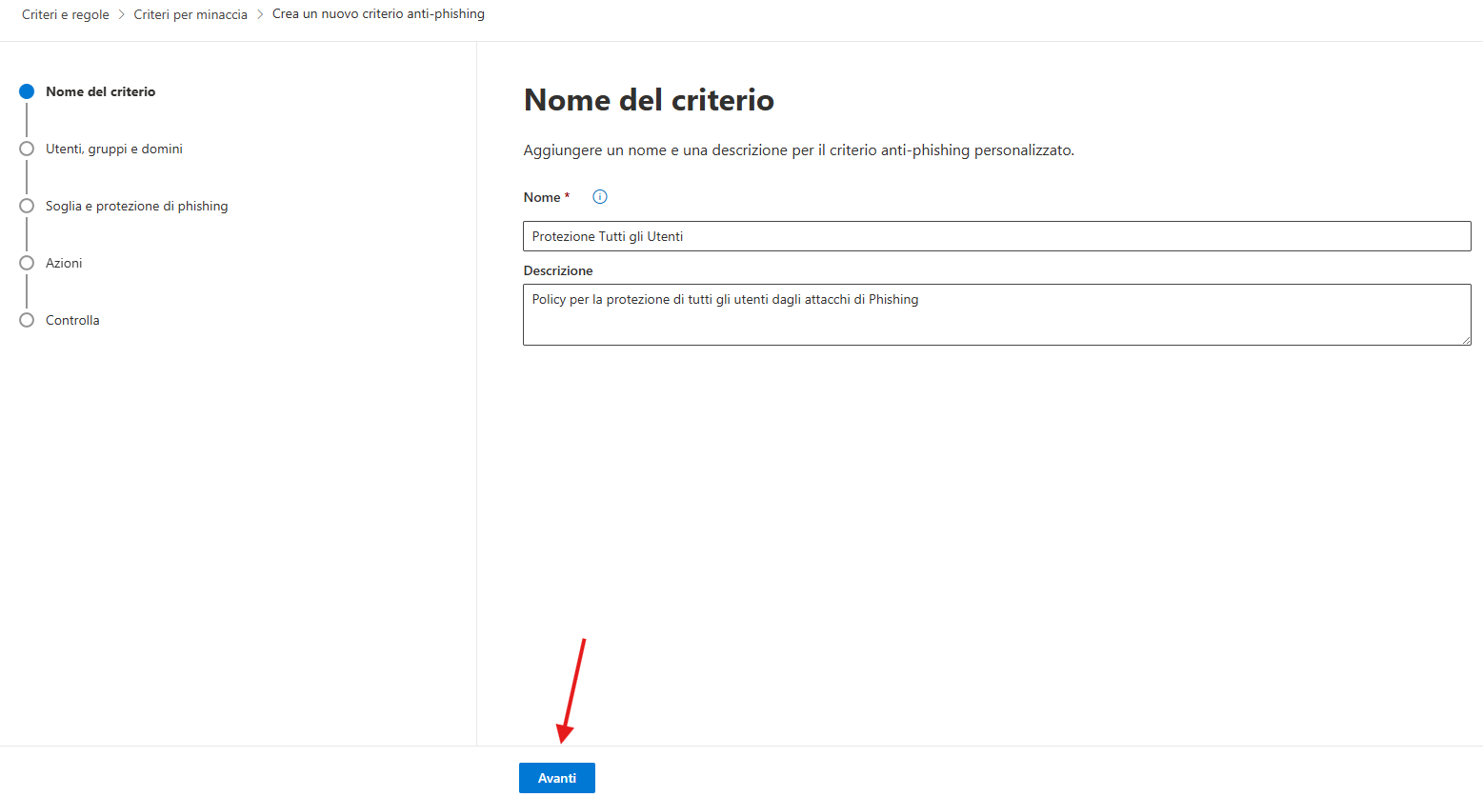Switch to the Controlla step
The height and width of the screenshot is (797, 1483).
coord(72,320)
